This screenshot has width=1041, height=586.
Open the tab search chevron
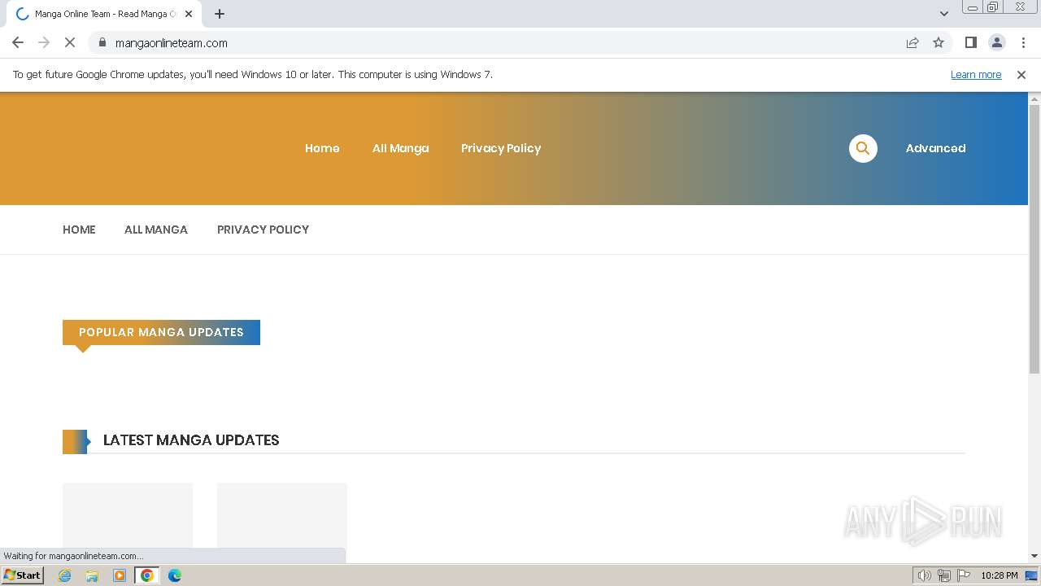pos(944,14)
